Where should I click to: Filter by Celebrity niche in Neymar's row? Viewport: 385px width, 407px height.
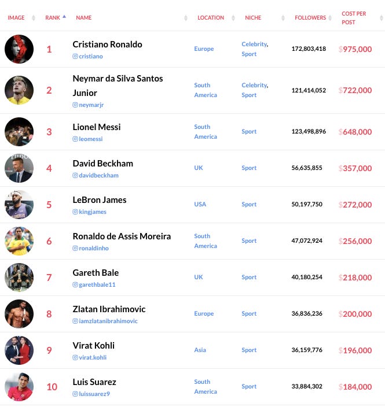click(254, 86)
